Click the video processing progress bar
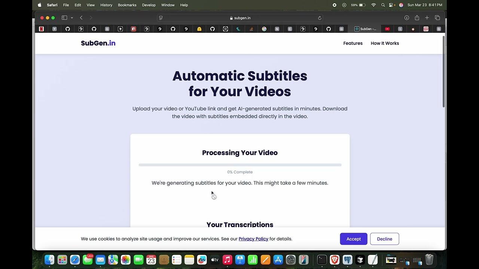 (x=240, y=165)
